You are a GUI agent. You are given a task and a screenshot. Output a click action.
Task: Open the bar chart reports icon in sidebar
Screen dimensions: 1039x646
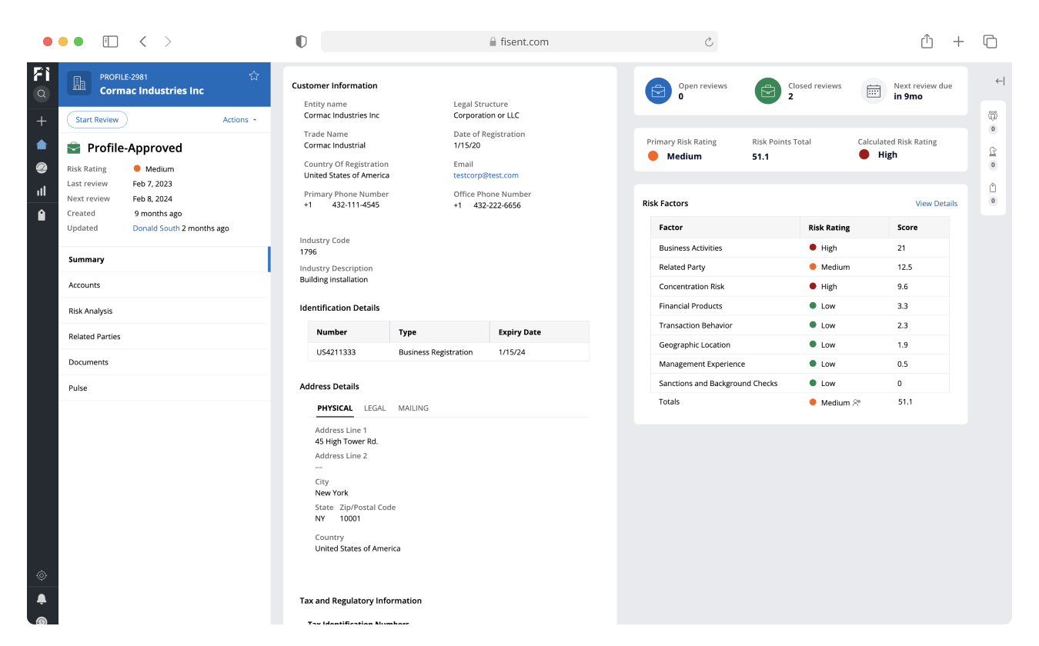[x=42, y=191]
